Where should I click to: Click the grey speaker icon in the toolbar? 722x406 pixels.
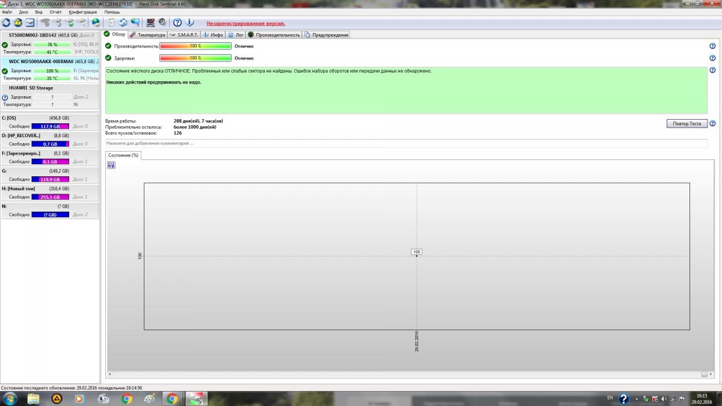coord(162,23)
